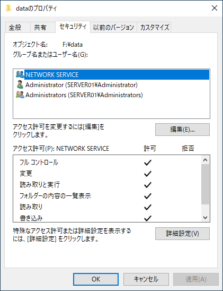The image size is (223, 291).
Task: Click the allow checkmark for 読み取りと実行
Action: point(148,185)
